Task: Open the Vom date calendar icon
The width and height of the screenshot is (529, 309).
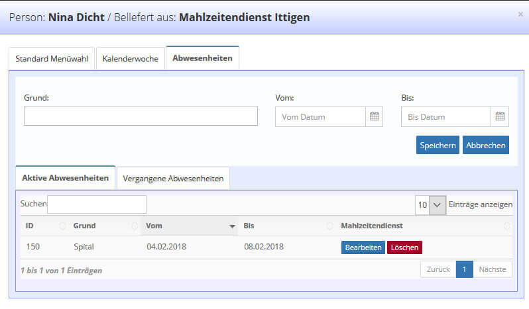Action: tap(375, 116)
